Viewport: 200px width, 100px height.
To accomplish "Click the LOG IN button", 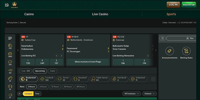I will pos(173,5).
